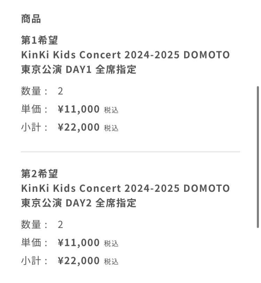Click the 東京公演 DAY1 全席指定 text
This screenshot has width=261, height=283.
click(x=78, y=70)
